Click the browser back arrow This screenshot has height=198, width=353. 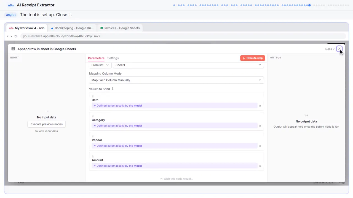[7, 36]
